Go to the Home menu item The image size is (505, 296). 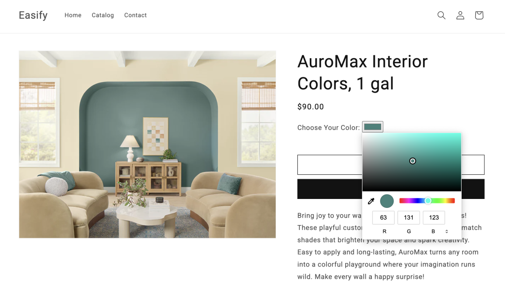pos(73,15)
